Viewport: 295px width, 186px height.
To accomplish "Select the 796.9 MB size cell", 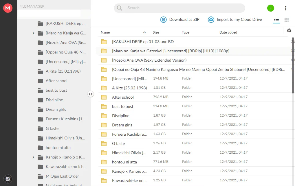I will coord(161,97).
